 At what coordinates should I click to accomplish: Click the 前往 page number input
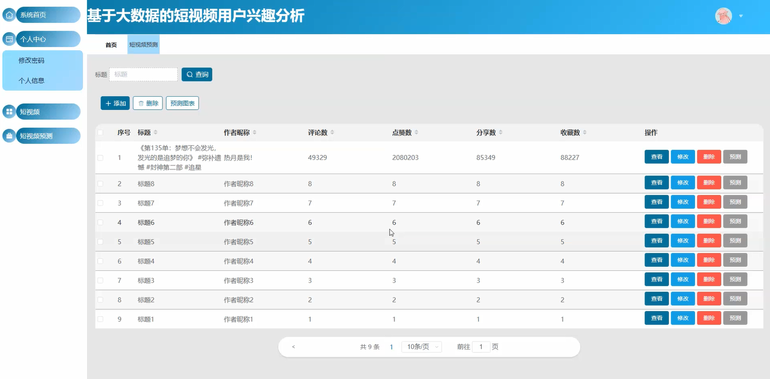click(481, 347)
